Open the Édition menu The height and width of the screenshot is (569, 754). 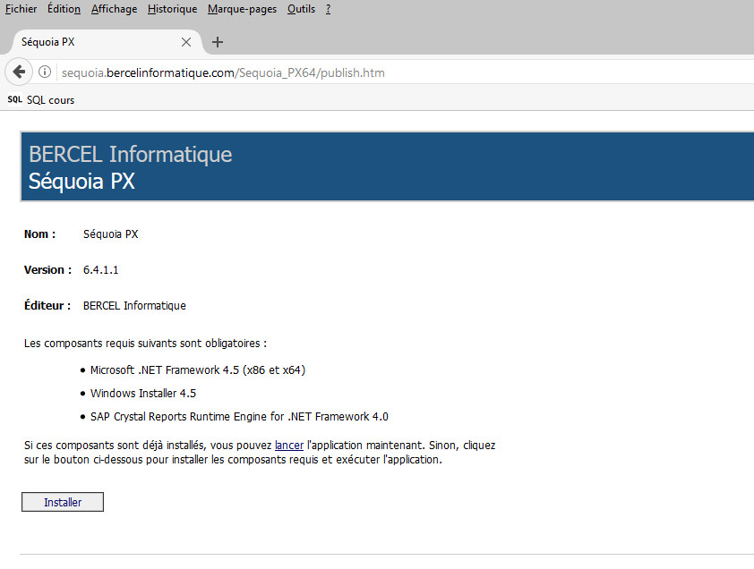tap(63, 8)
